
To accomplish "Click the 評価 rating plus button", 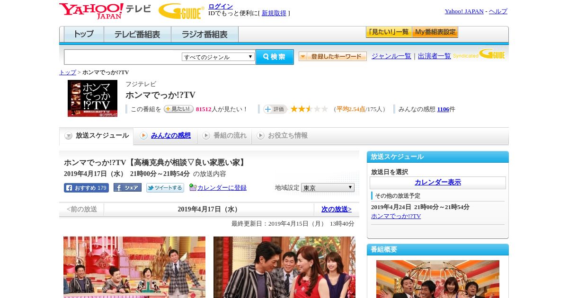I will click(275, 109).
